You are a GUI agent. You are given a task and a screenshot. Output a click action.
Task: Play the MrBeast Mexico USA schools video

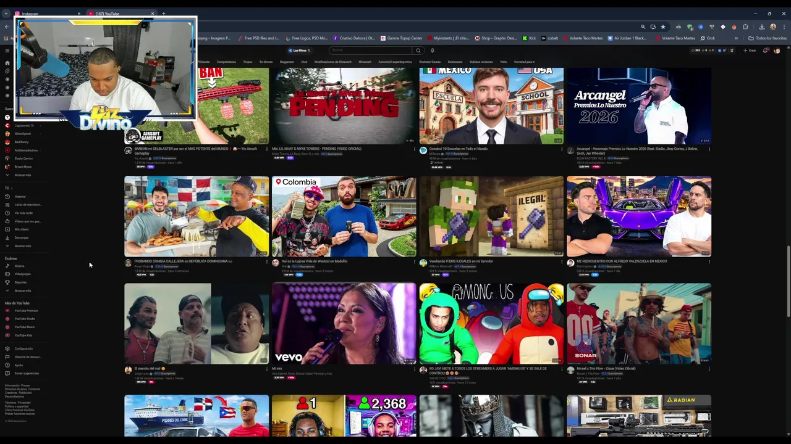pyautogui.click(x=491, y=106)
